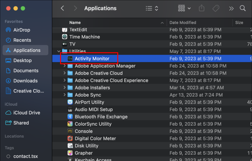The width and height of the screenshot is (252, 161).
Task: Sort by Date Modified column header
Action: pyautogui.click(x=183, y=23)
